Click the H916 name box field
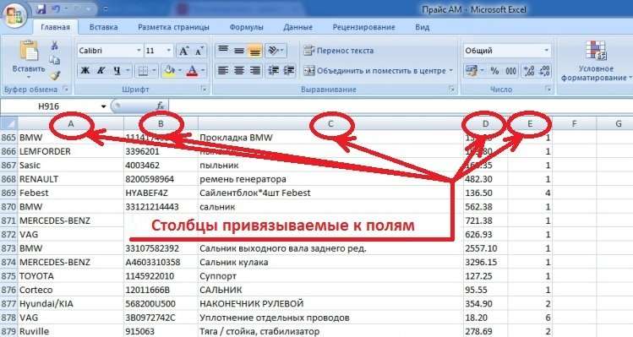 pos(49,106)
